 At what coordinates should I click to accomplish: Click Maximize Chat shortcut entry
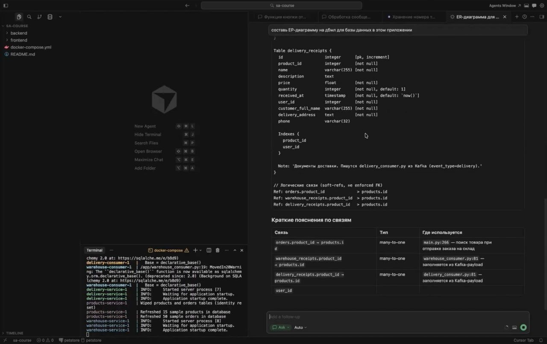click(165, 160)
